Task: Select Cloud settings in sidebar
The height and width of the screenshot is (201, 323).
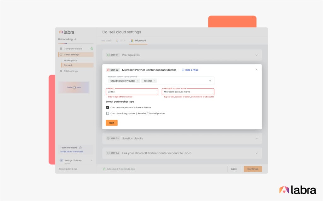Action: (x=76, y=55)
